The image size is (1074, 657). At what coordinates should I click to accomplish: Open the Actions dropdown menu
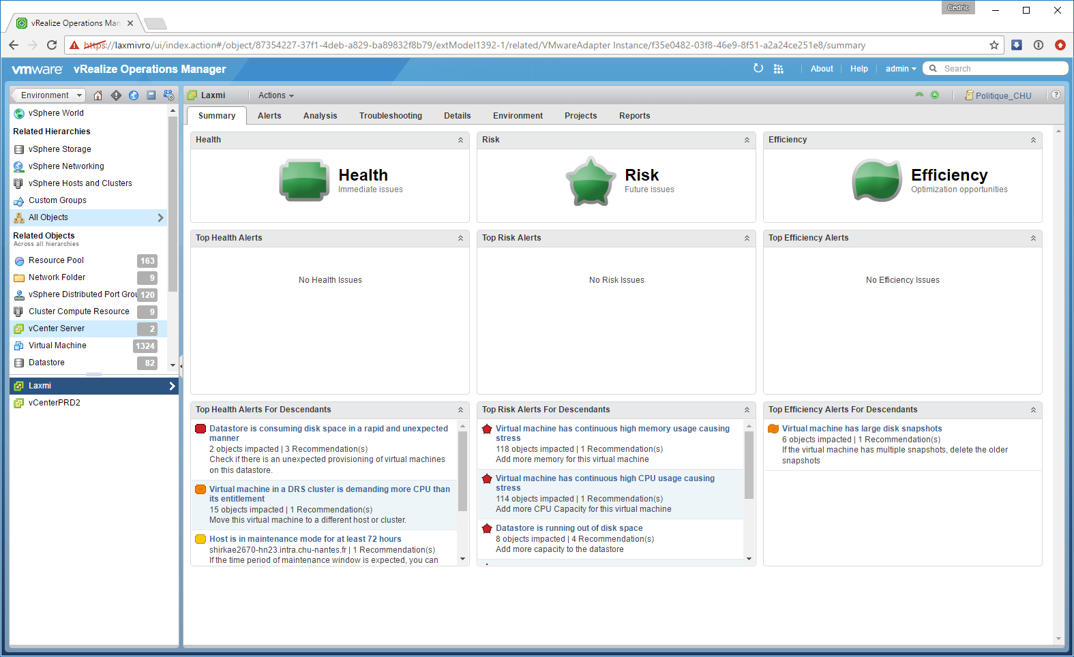275,95
